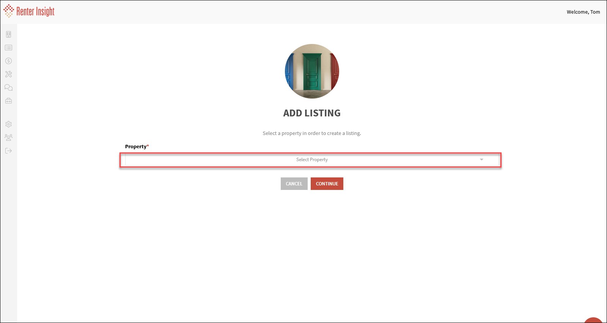
Task: Open the users group icon
Action: [x=8, y=137]
